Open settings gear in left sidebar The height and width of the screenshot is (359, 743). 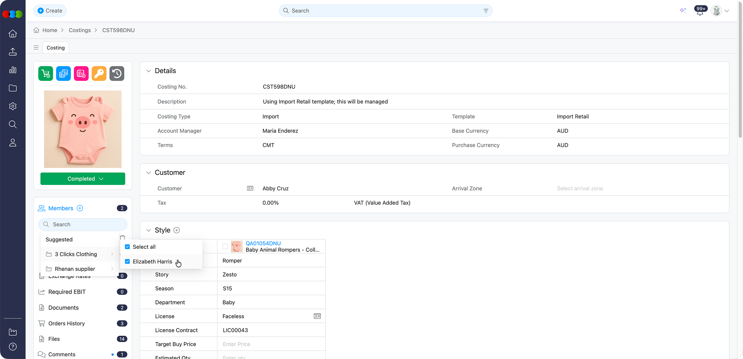click(x=13, y=106)
